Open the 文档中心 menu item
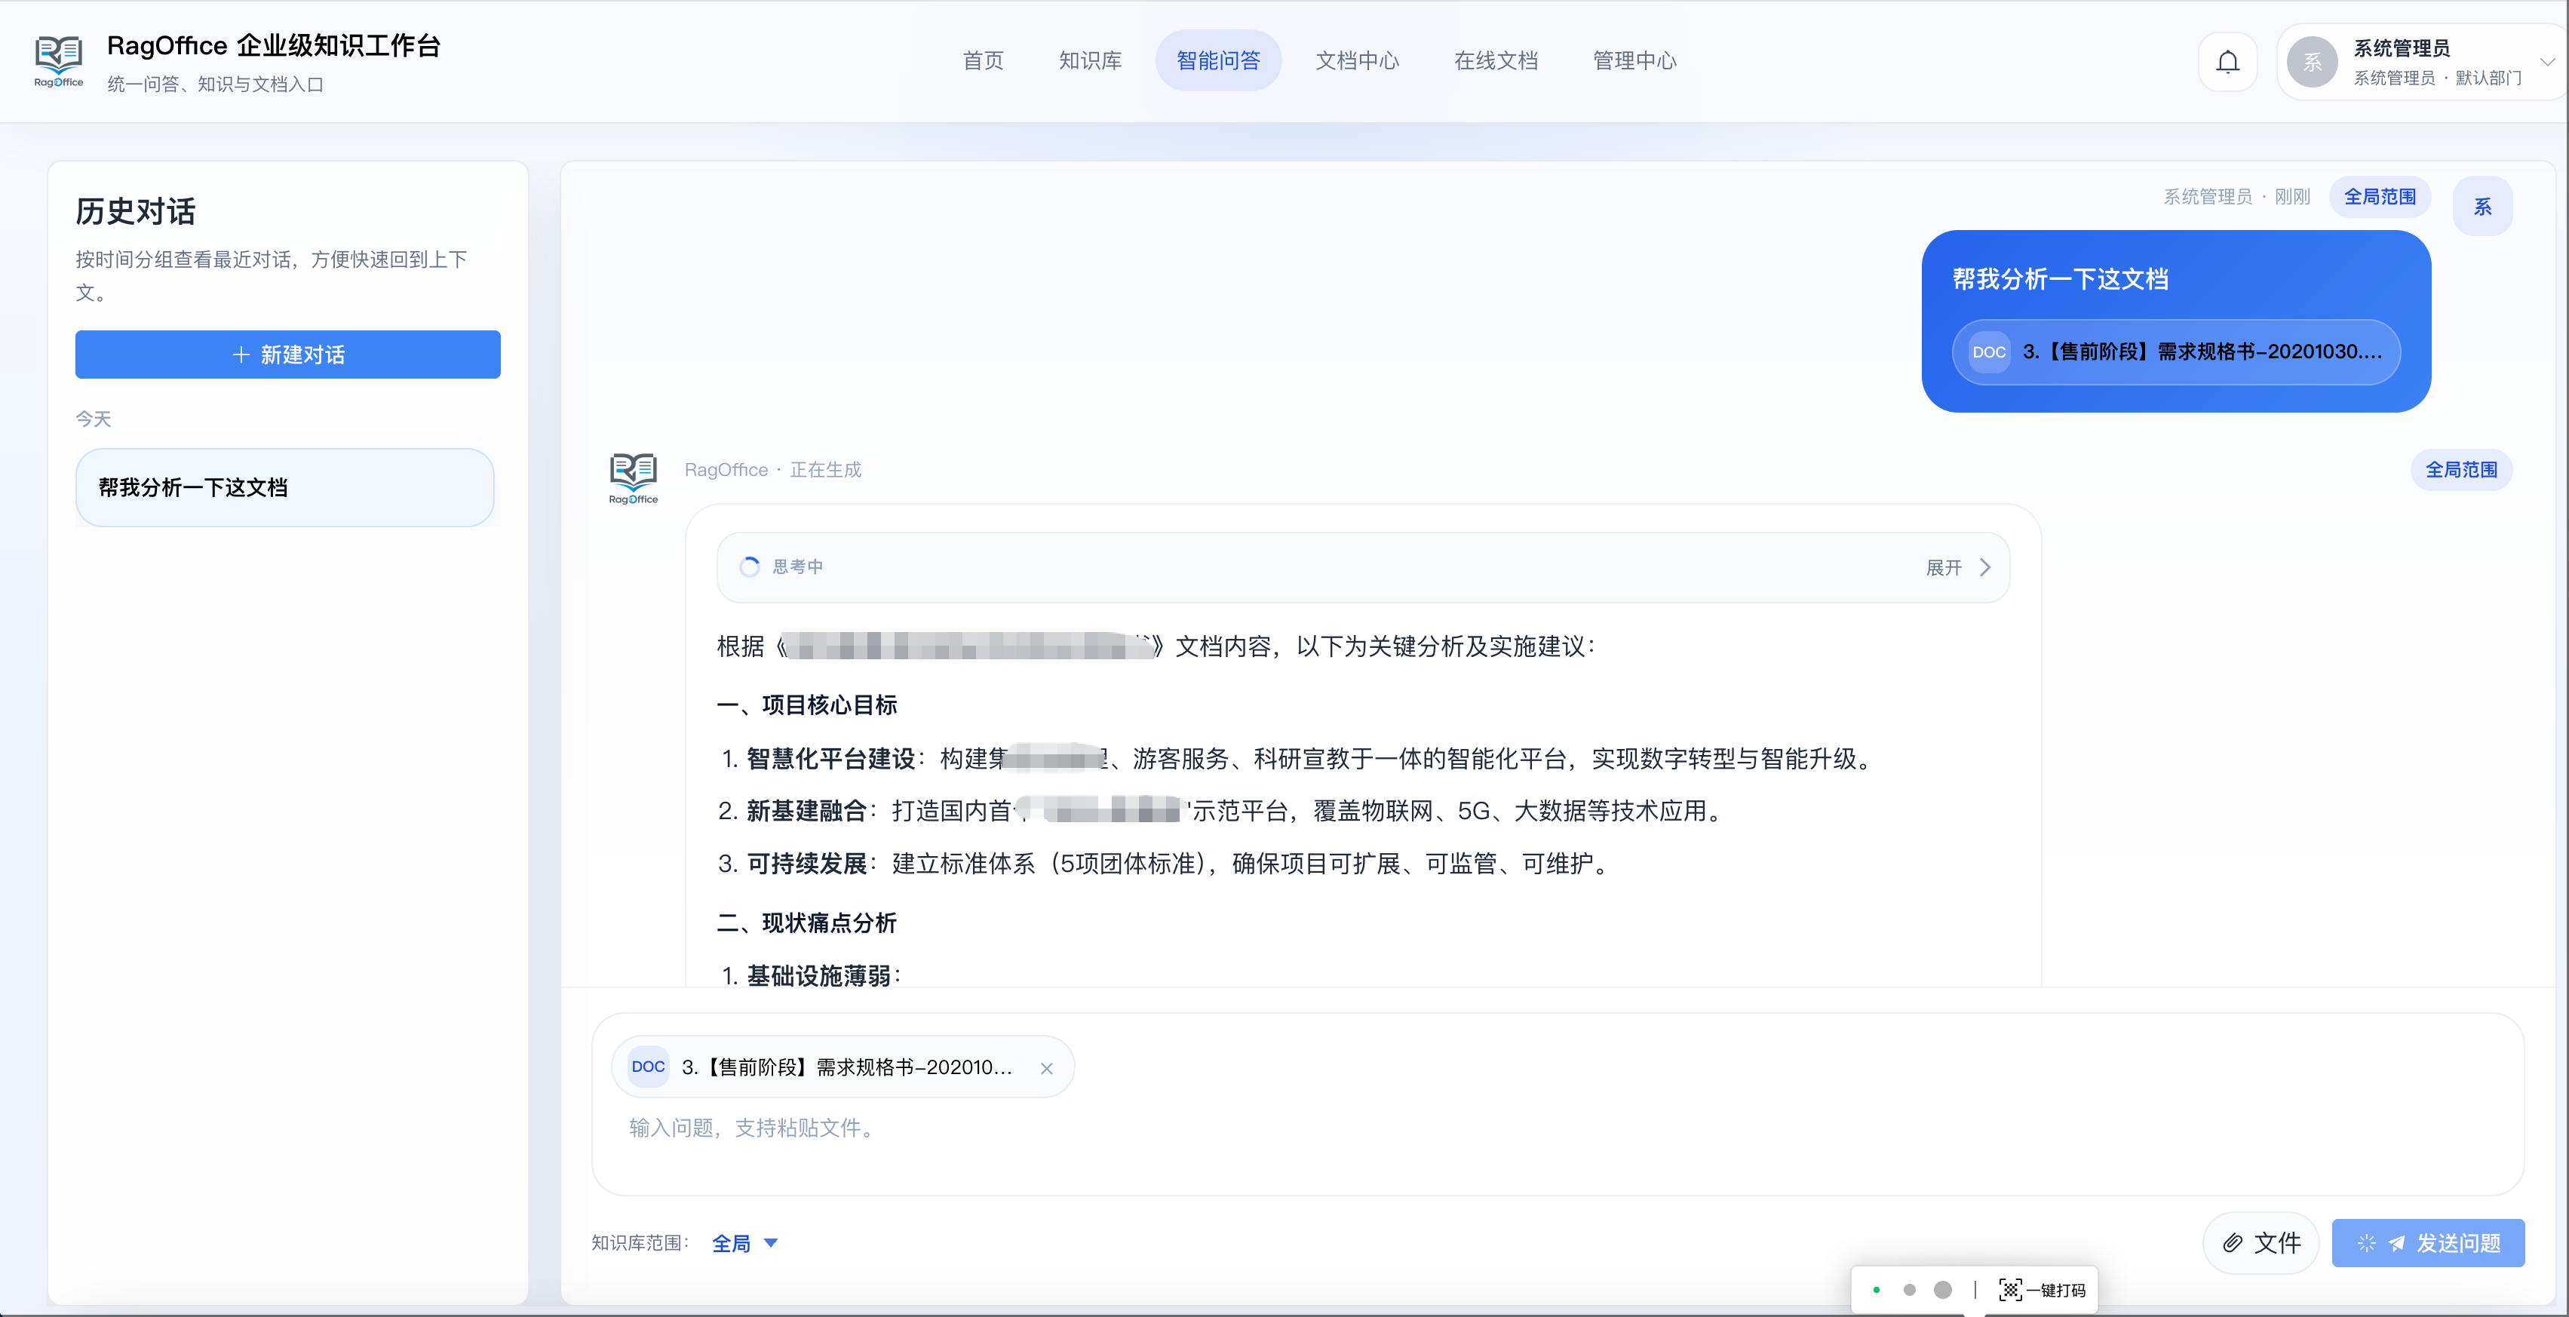 (x=1358, y=61)
